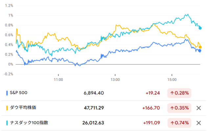Click the up arrow in the 0.28% badge
Viewport: 207px width, 131px height.
pyautogui.click(x=172, y=93)
